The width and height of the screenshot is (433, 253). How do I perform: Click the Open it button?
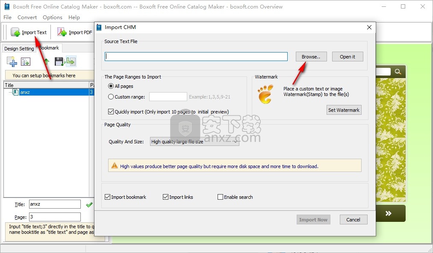click(x=348, y=56)
